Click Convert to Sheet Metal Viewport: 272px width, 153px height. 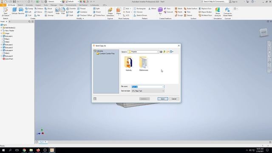228,12
